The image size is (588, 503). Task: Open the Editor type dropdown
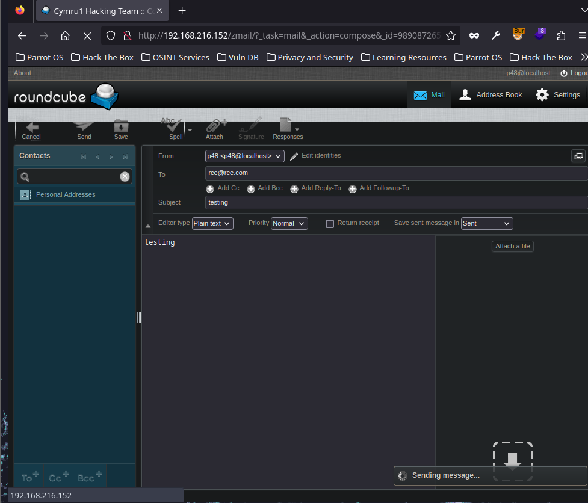[x=212, y=223]
